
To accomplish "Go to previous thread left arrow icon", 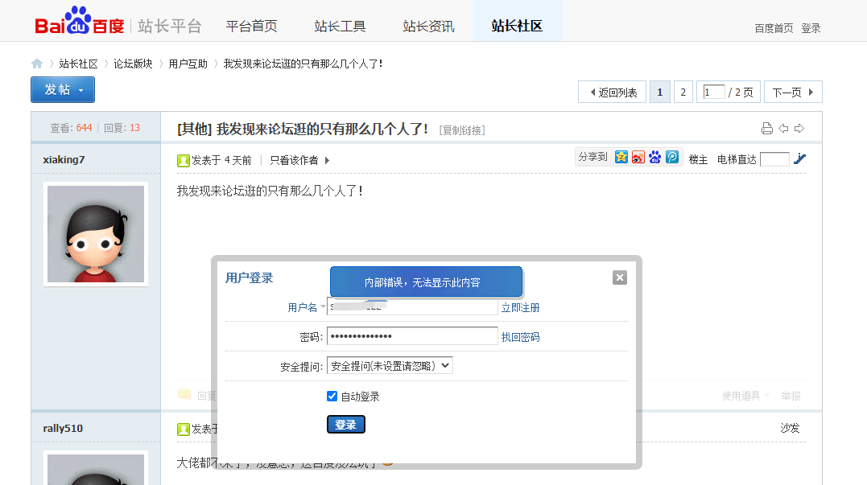I will [x=783, y=129].
